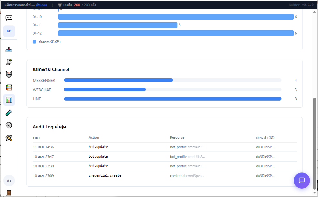Open the inbox tray icon
318x197 pixels.
point(9,50)
